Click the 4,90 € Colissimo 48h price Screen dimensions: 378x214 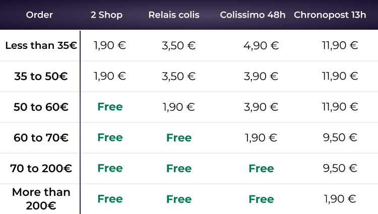tap(261, 45)
